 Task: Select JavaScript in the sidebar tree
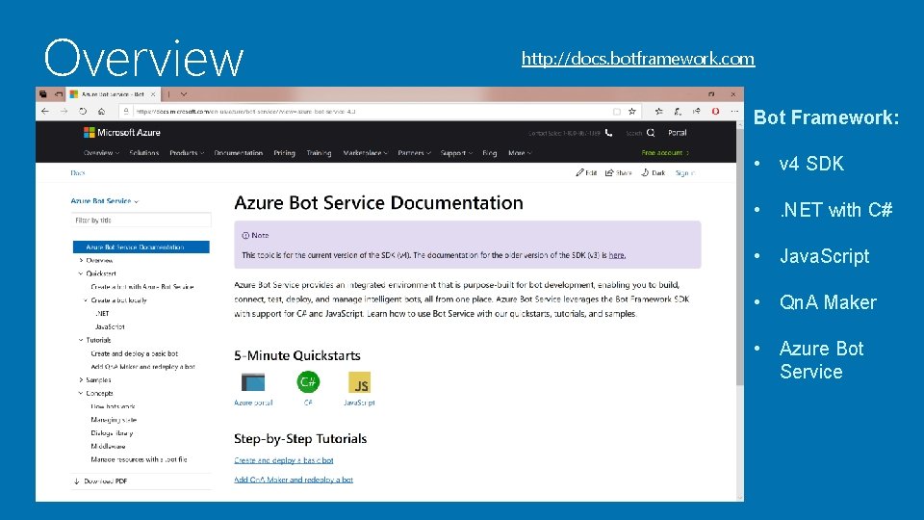pos(110,326)
